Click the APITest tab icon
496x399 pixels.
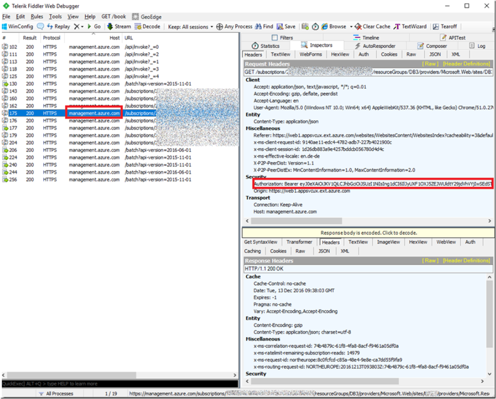tap(443, 37)
